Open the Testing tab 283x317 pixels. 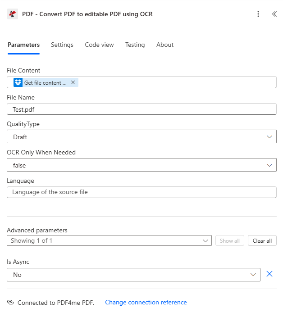point(135,45)
